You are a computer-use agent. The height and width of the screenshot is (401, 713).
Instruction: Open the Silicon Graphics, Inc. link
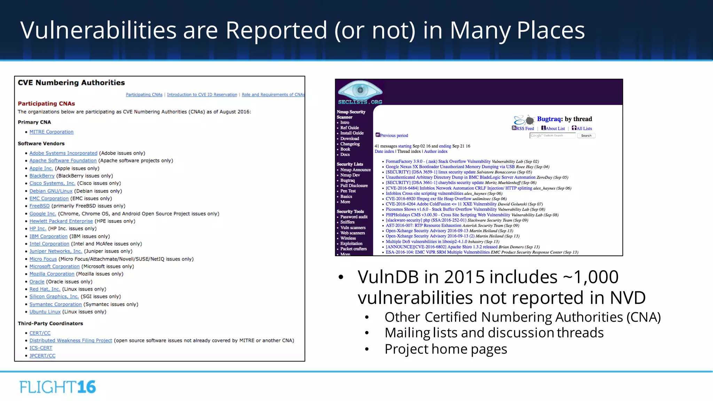pyautogui.click(x=54, y=297)
